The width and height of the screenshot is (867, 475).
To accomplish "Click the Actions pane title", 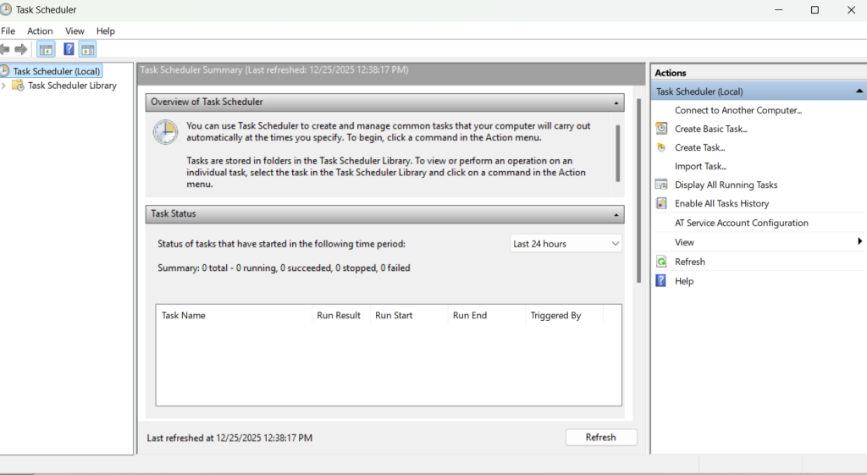I will 671,73.
